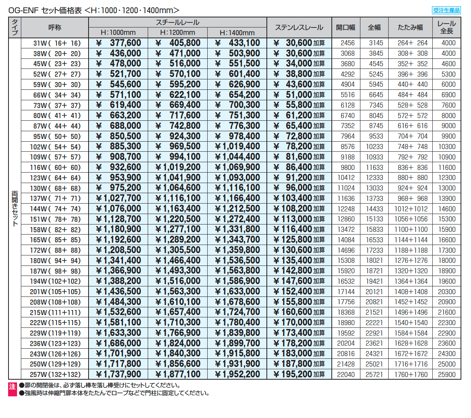Select the ステンレスレール column header
471x418 pixels.
[x=299, y=27]
